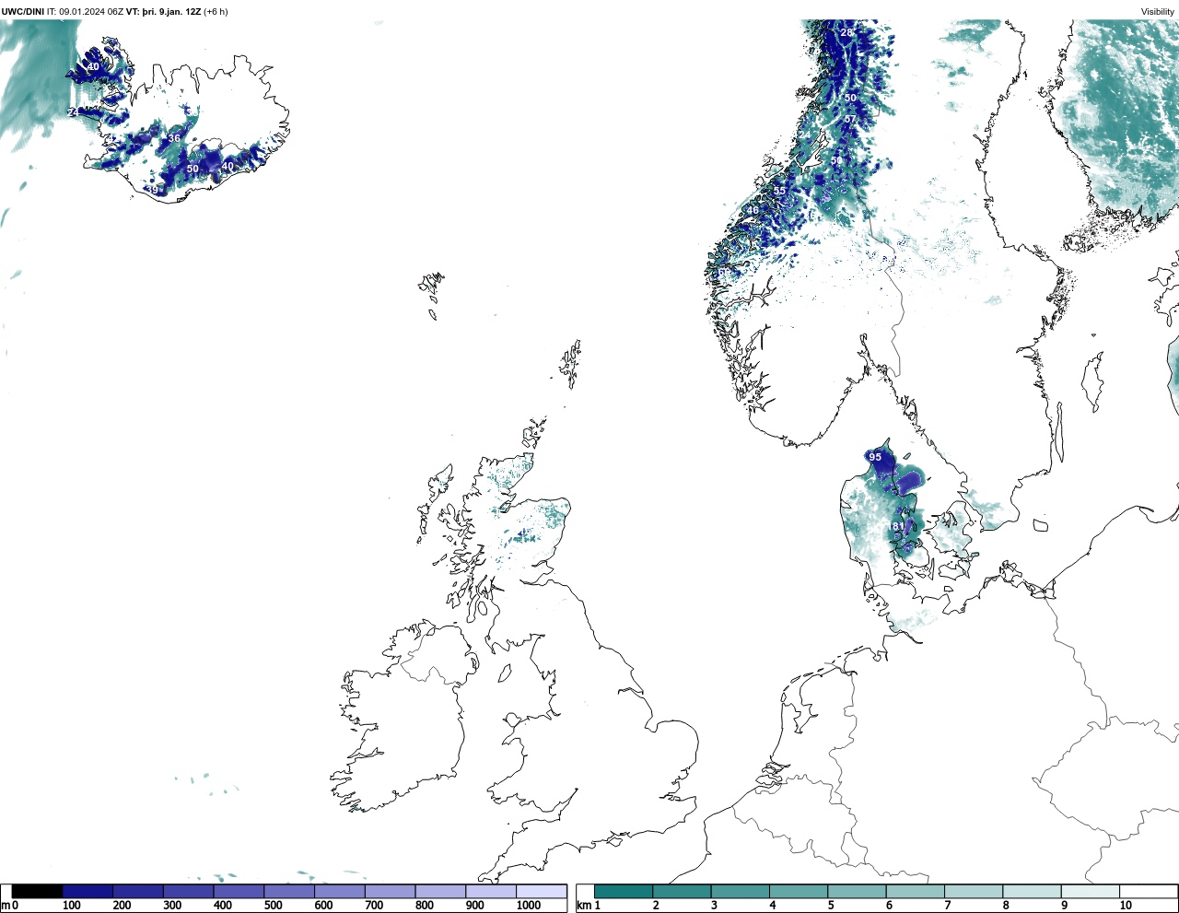This screenshot has width=1179, height=913.
Task: Click the '1000' tick in the meter legend
Action: click(x=529, y=906)
